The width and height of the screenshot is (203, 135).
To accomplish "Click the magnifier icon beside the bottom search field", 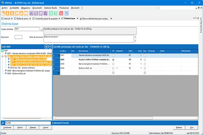I will 3,123.
